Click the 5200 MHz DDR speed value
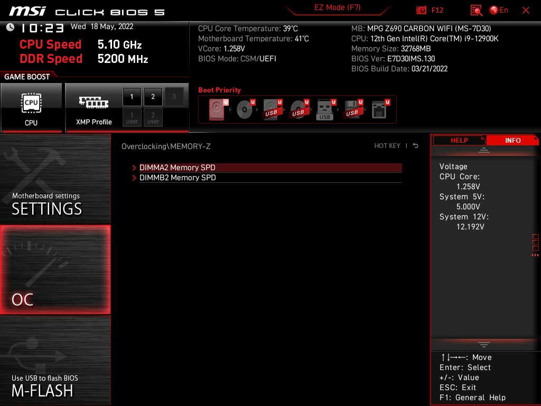 [x=123, y=59]
